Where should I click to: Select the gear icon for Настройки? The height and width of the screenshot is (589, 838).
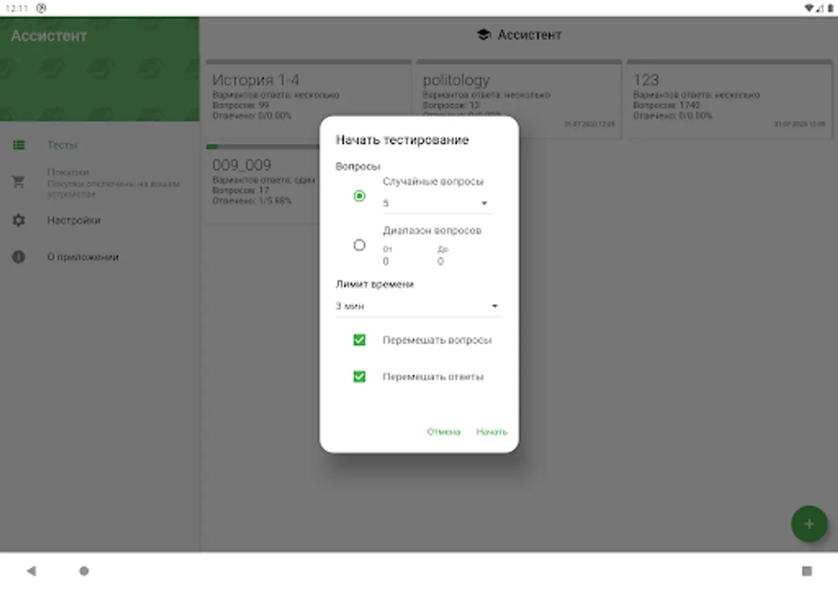(19, 221)
